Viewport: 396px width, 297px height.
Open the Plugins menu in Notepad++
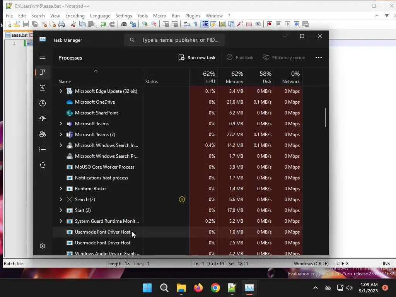(193, 15)
